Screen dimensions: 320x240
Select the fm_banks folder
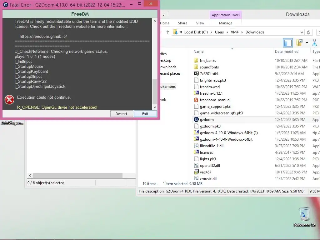[x=208, y=61]
